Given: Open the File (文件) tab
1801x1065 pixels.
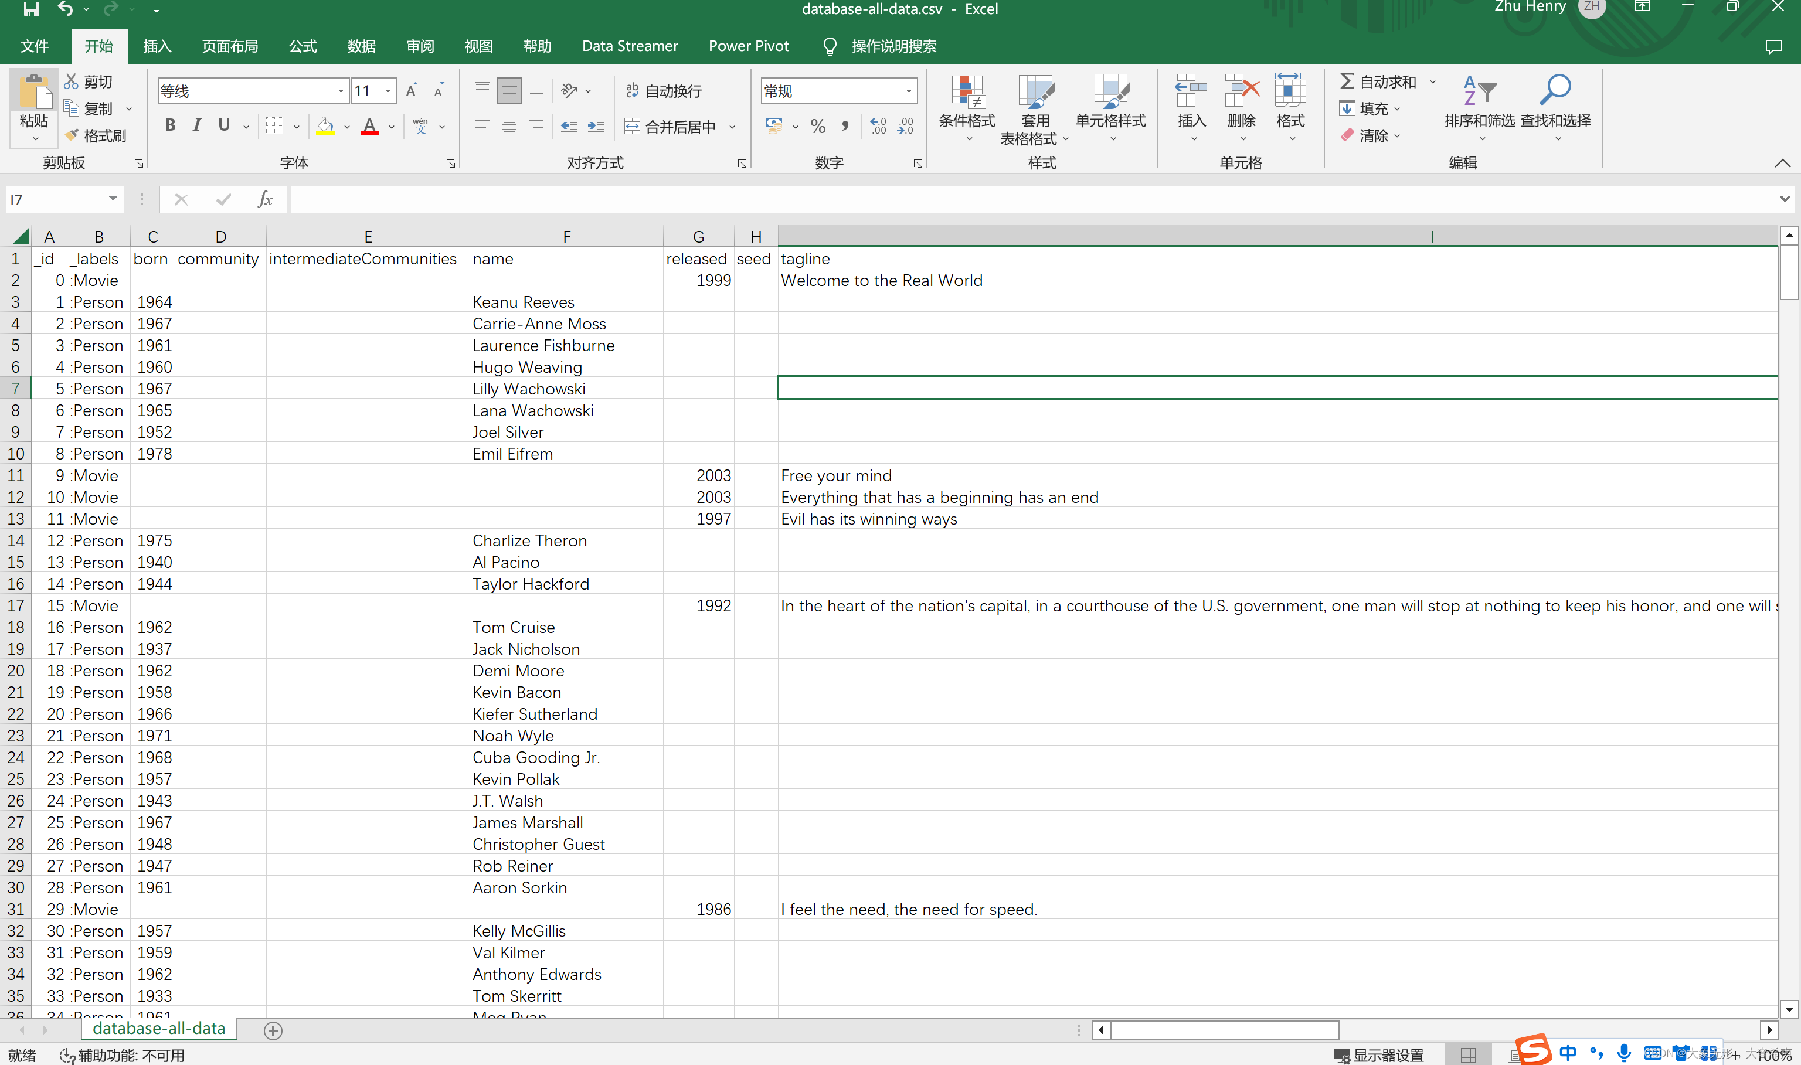Looking at the screenshot, I should click(x=35, y=47).
